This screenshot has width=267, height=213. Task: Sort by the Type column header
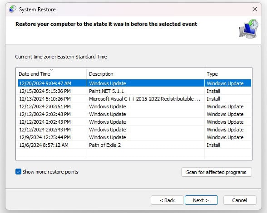[x=227, y=74]
